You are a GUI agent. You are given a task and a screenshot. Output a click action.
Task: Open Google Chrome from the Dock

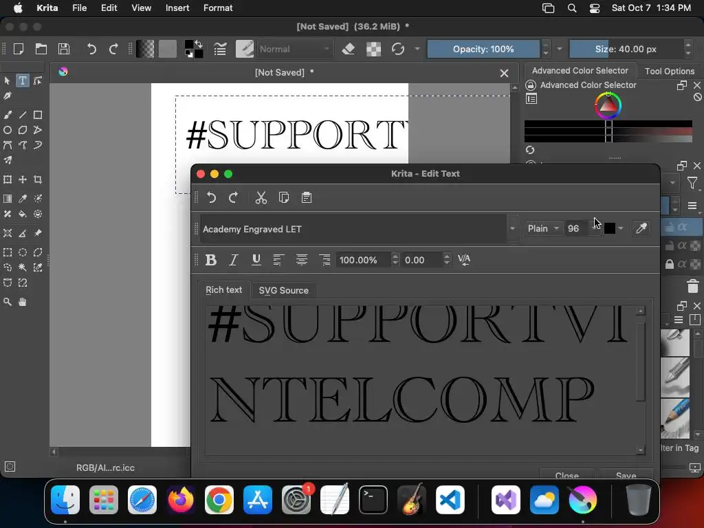pyautogui.click(x=219, y=500)
